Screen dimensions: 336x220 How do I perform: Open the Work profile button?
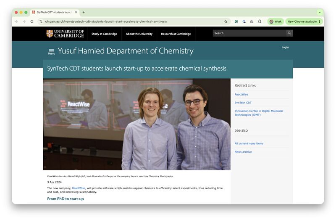tap(276, 21)
